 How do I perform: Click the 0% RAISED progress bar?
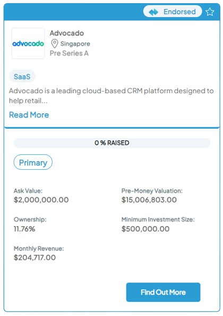coord(112,143)
